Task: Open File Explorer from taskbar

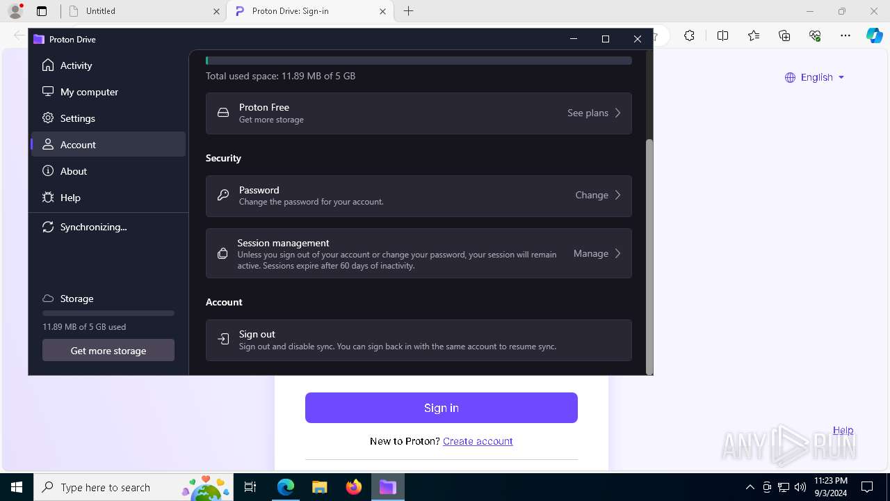Action: coord(319,487)
